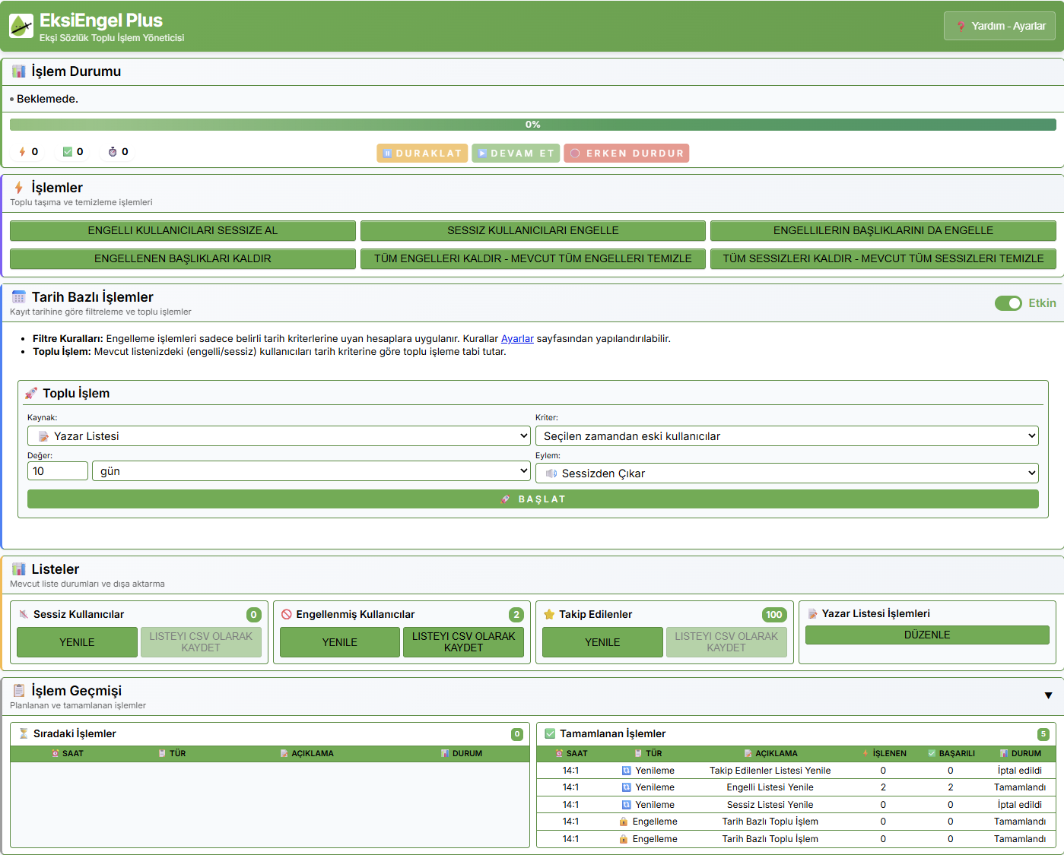Click the Listeler chart icon
The height and width of the screenshot is (855, 1064).
click(x=19, y=569)
